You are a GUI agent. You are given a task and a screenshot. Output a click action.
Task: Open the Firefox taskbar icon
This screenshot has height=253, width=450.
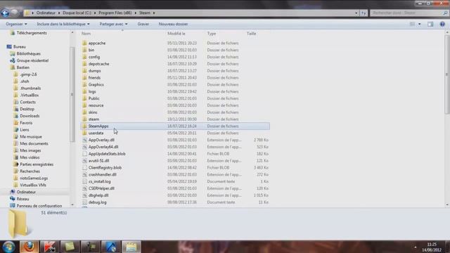tap(29, 247)
